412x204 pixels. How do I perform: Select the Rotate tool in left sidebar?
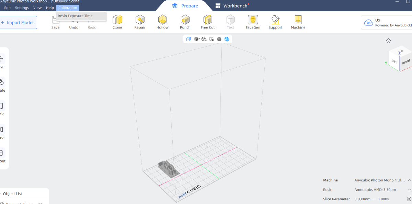[x=2, y=85]
